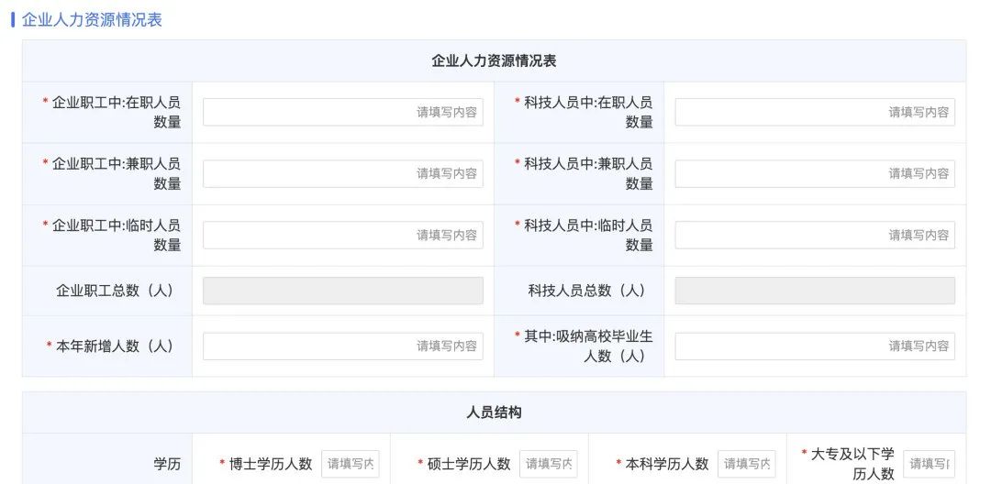Click the 企业职工中:在职人员数量 input field
The width and height of the screenshot is (991, 484).
click(x=342, y=112)
